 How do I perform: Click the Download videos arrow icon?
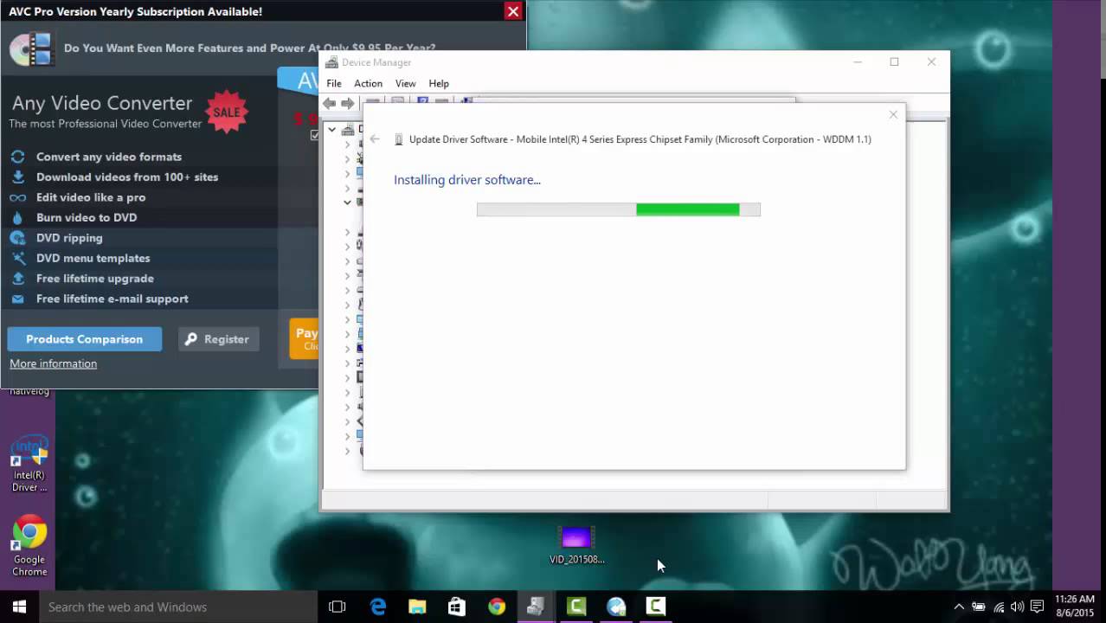pos(17,177)
